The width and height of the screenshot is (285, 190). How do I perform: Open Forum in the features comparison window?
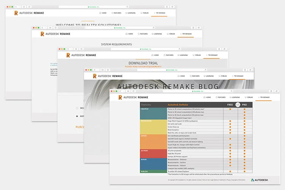[x=249, y=97]
